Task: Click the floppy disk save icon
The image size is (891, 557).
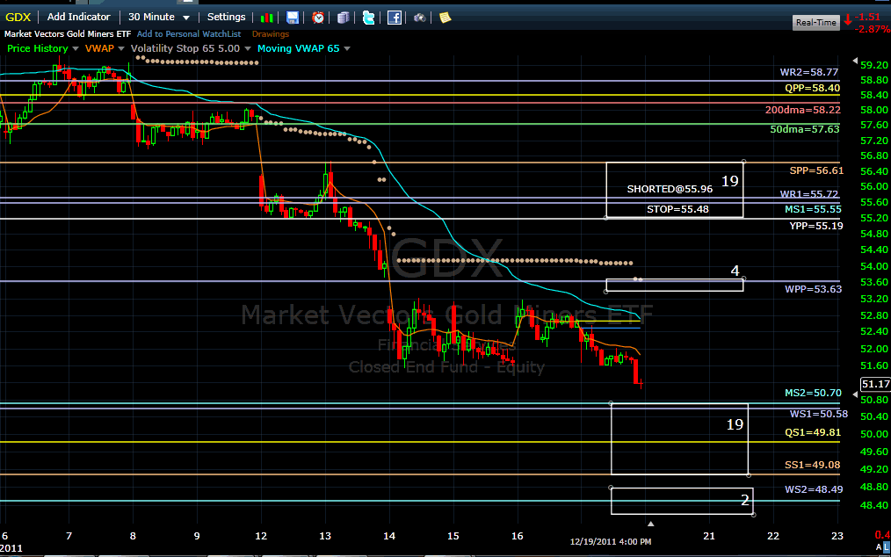Action: pyautogui.click(x=293, y=18)
